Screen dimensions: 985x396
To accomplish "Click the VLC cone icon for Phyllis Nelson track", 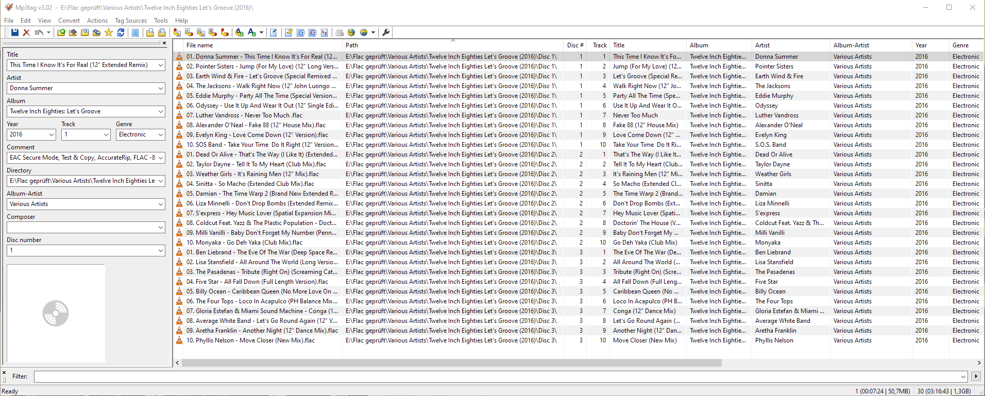I will click(x=179, y=340).
